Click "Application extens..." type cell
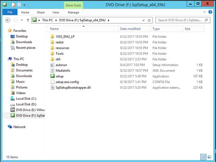Viewport: 216px width, 162px height. (x=167, y=88)
